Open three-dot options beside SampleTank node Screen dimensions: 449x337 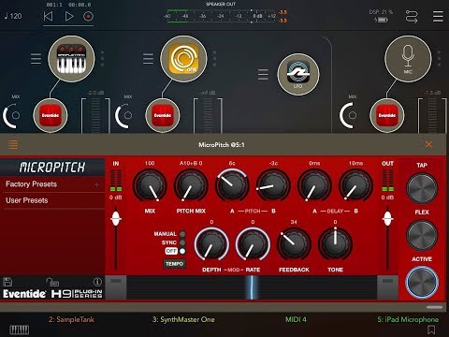point(103,58)
